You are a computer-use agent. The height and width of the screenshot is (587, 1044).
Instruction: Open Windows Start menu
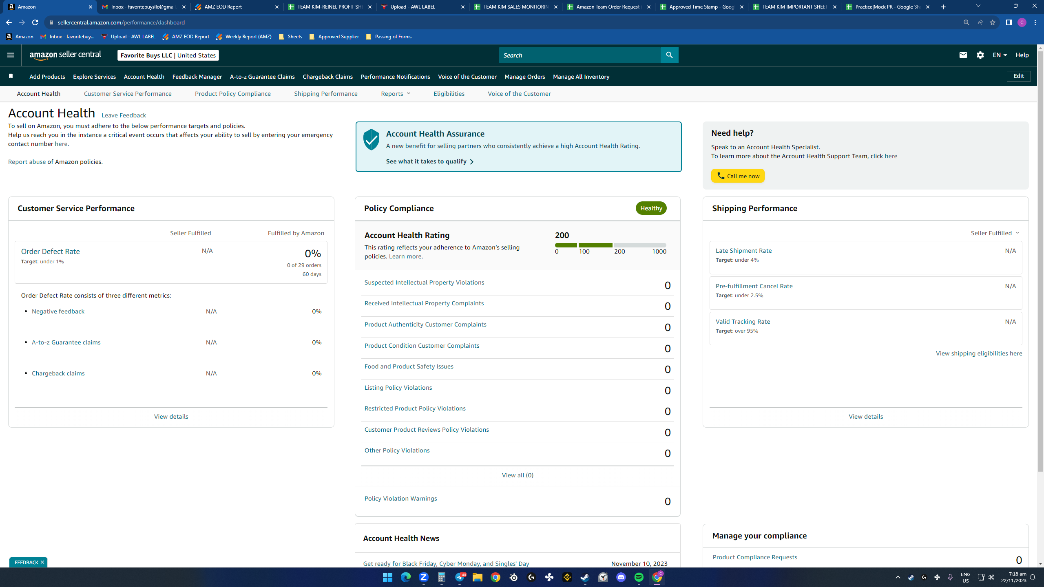[387, 577]
